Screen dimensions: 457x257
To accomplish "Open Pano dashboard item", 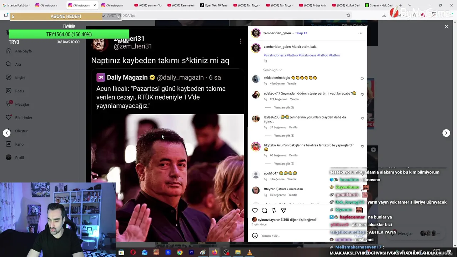I will tap(15, 144).
